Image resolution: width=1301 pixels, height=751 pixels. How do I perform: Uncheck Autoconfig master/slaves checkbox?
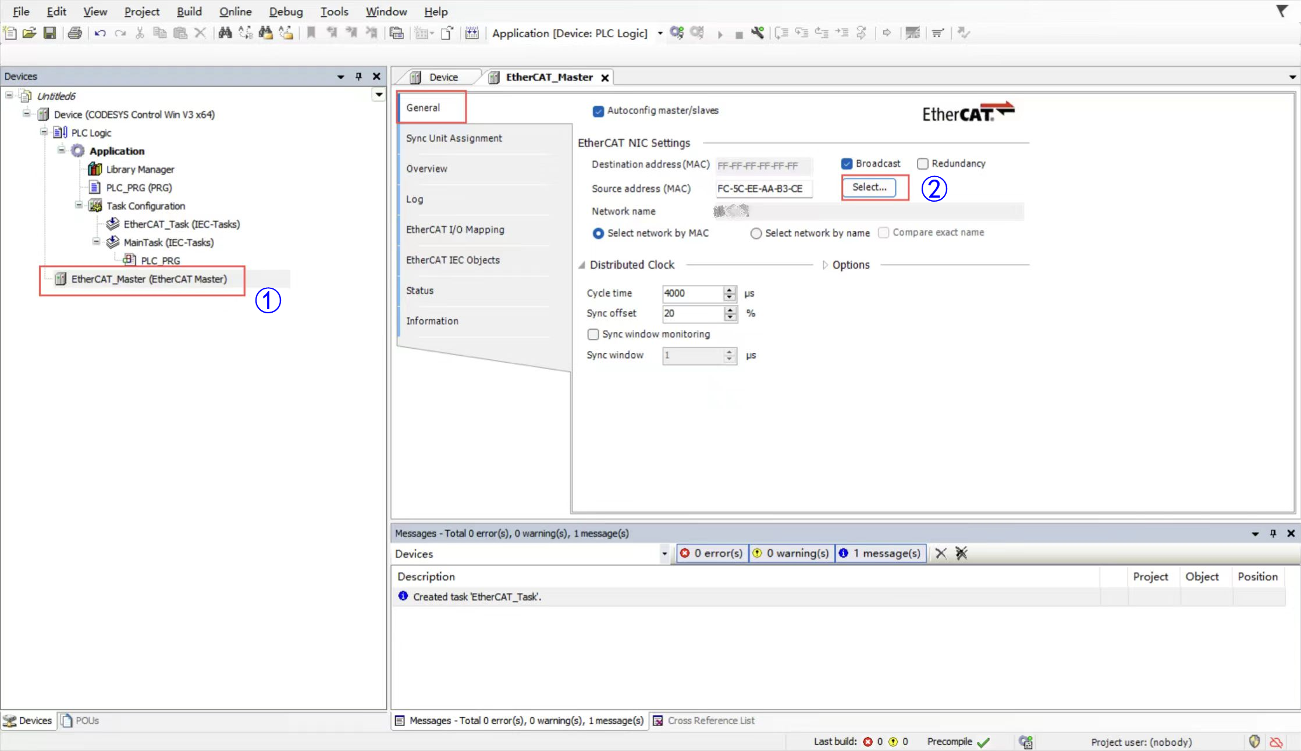coord(598,111)
